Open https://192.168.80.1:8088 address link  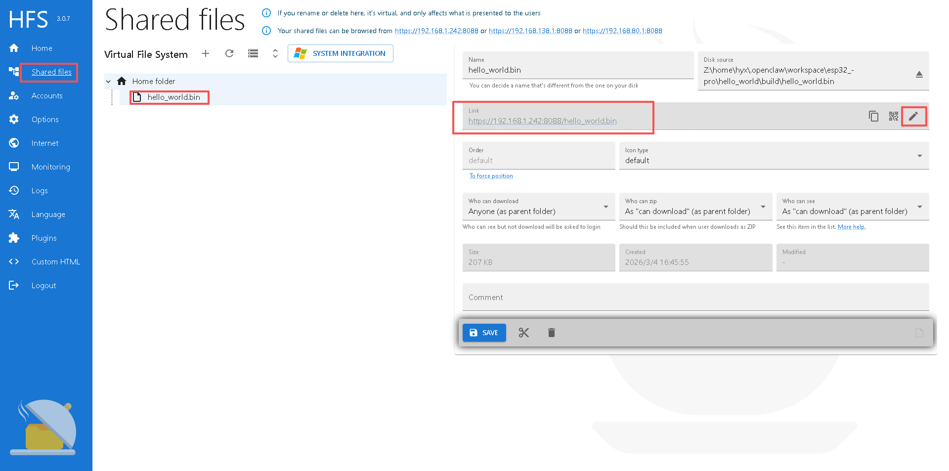click(x=622, y=31)
